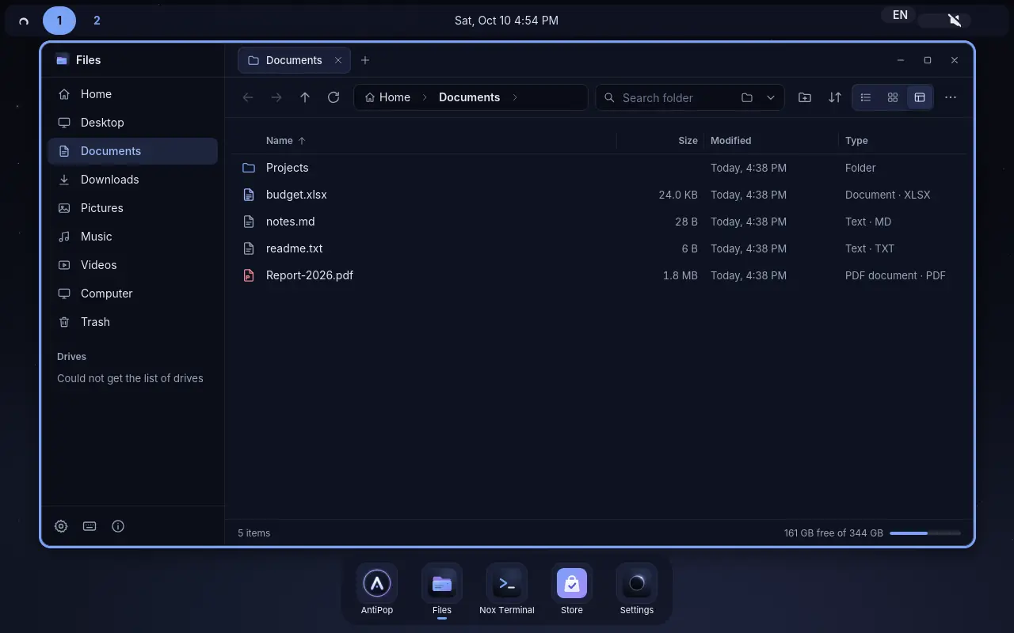Select the budget.xlsx file row
Viewport: 1014px width, 633px height.
[599, 195]
